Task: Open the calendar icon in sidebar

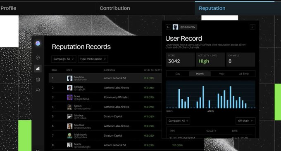Action: tap(38, 79)
